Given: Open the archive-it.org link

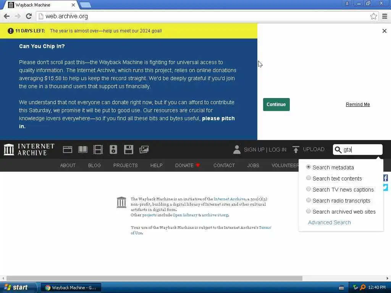Looking at the screenshot, I should tap(215, 215).
